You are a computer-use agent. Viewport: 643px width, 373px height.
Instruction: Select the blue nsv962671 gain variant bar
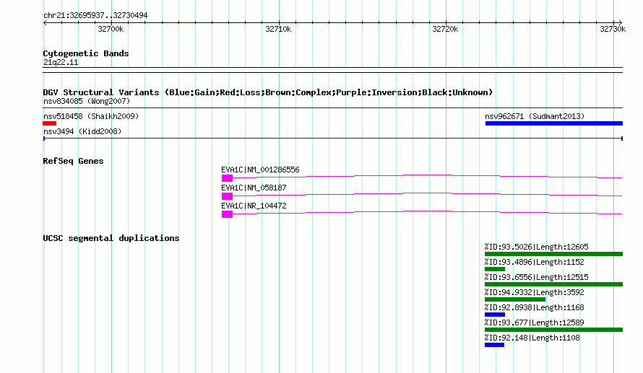point(554,123)
